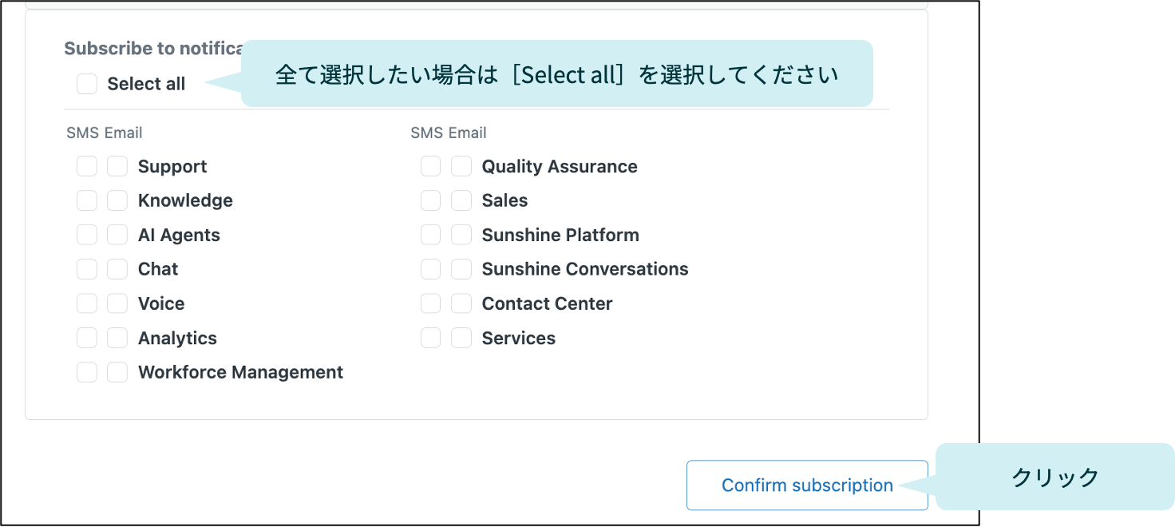Click the Workforce Management label
1175x527 pixels.
tap(240, 372)
